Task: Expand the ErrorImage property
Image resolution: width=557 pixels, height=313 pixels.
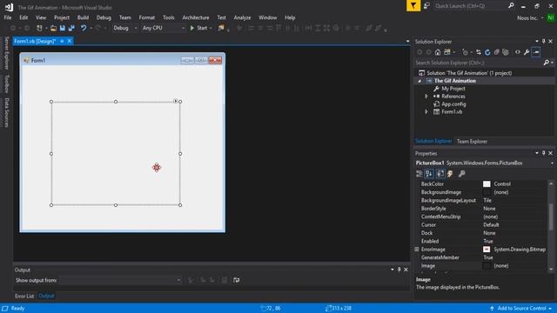Action: pos(417,250)
